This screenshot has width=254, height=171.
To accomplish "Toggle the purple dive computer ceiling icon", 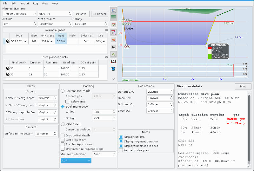I will [x=113, y=32].
